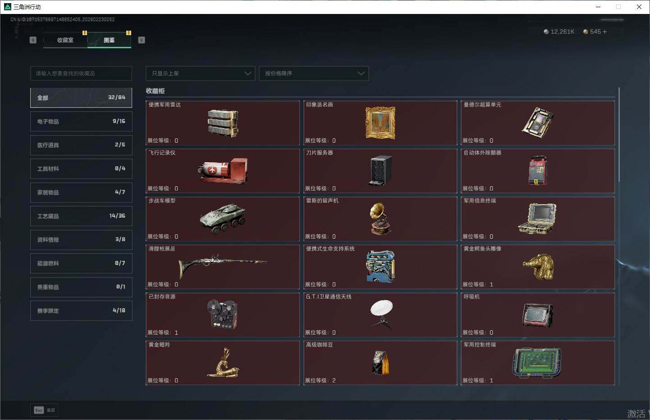Select the 已封存音源 tape recorder icon

(222, 315)
